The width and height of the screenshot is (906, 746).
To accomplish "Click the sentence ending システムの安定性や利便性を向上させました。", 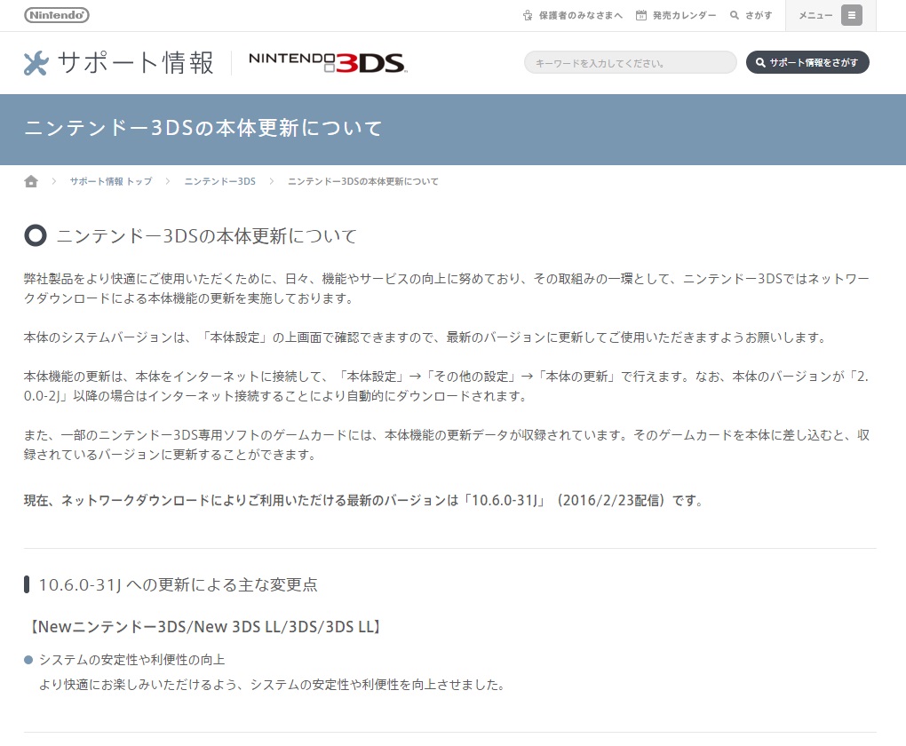I will [x=273, y=685].
